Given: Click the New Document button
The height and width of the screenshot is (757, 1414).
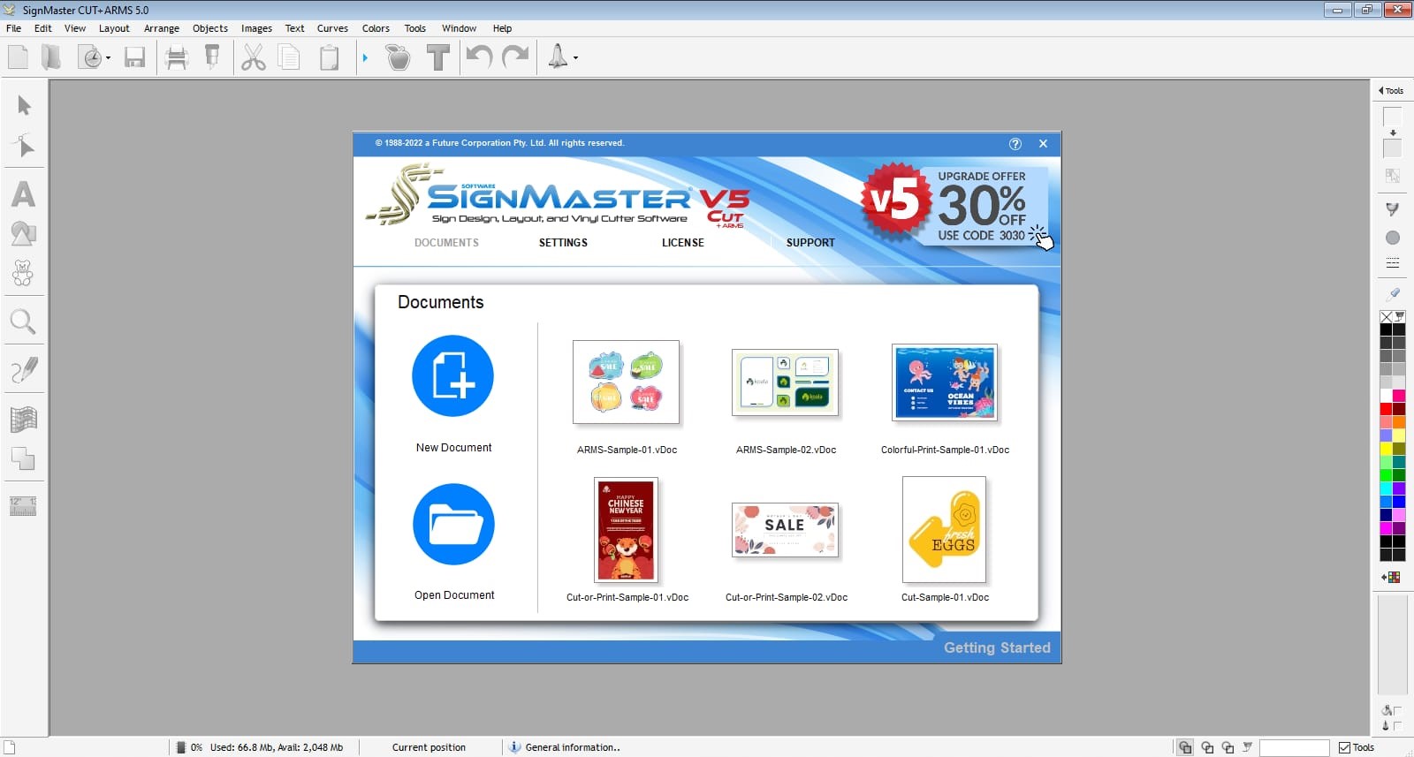Looking at the screenshot, I should [452, 376].
